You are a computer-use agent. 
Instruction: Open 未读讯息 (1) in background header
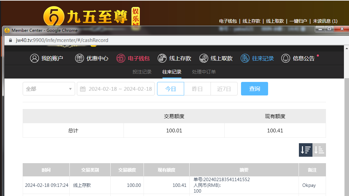[325, 21]
